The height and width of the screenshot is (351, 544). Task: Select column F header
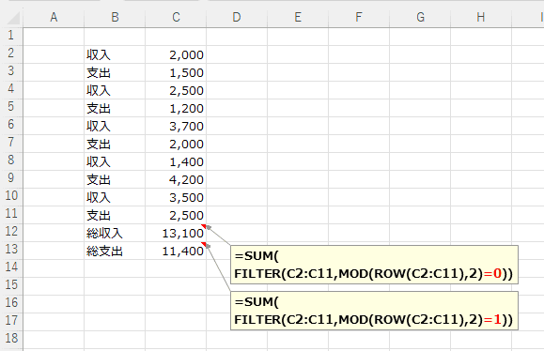pyautogui.click(x=359, y=17)
